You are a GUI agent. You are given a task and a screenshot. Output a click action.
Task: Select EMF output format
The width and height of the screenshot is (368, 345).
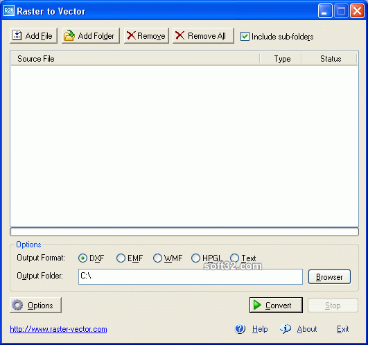click(x=121, y=258)
